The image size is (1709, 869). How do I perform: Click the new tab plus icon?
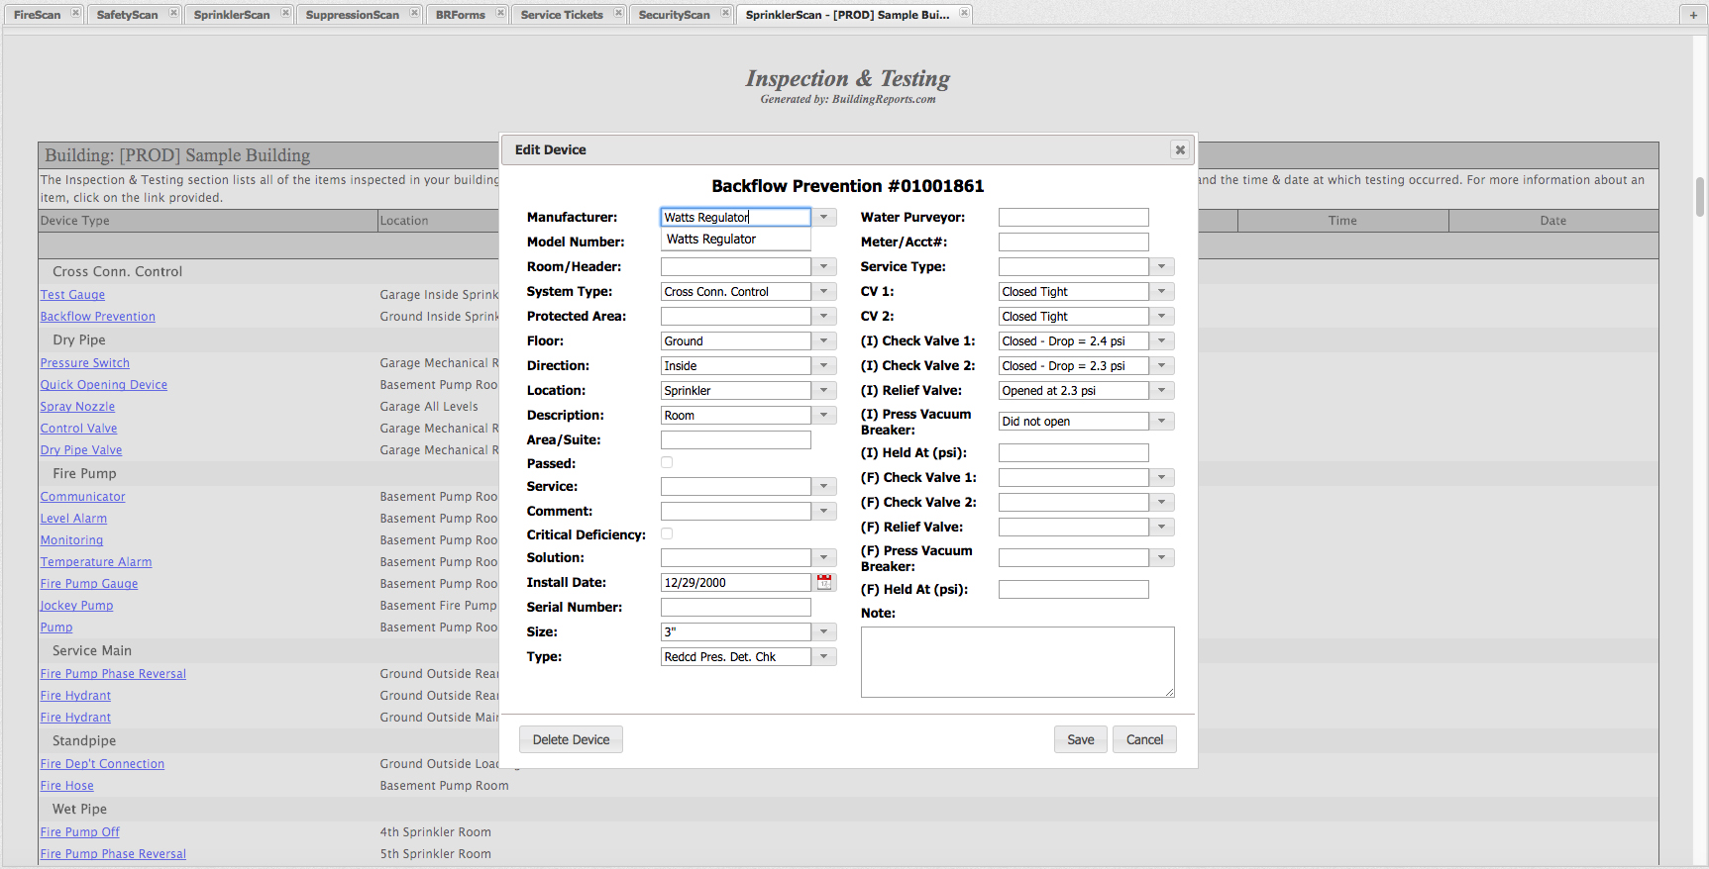[x=1693, y=14]
